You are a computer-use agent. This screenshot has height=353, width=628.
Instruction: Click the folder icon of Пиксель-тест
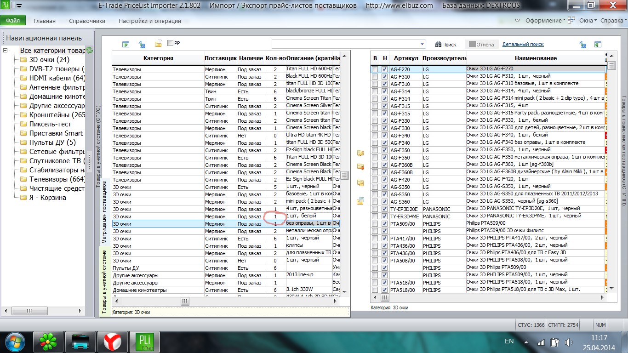(23, 124)
